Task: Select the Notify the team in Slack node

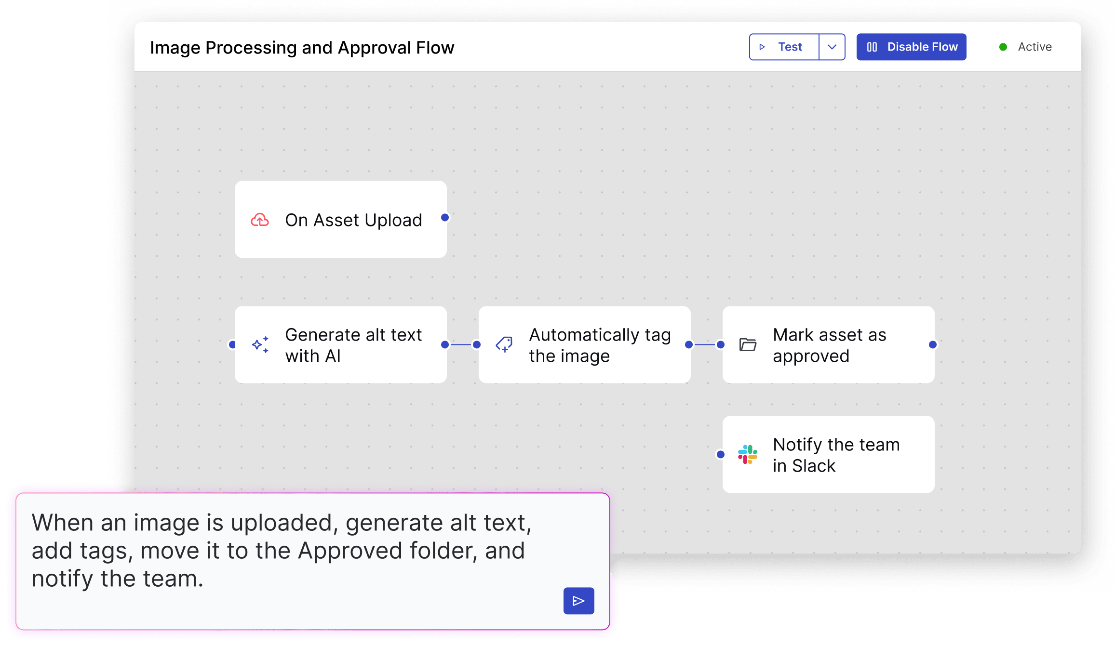Action: [x=829, y=455]
